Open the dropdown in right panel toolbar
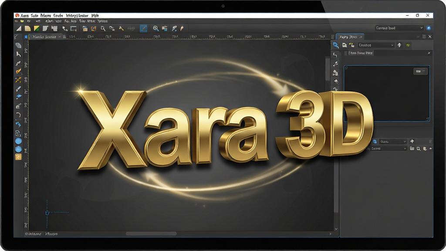446x251 pixels. (x=376, y=45)
